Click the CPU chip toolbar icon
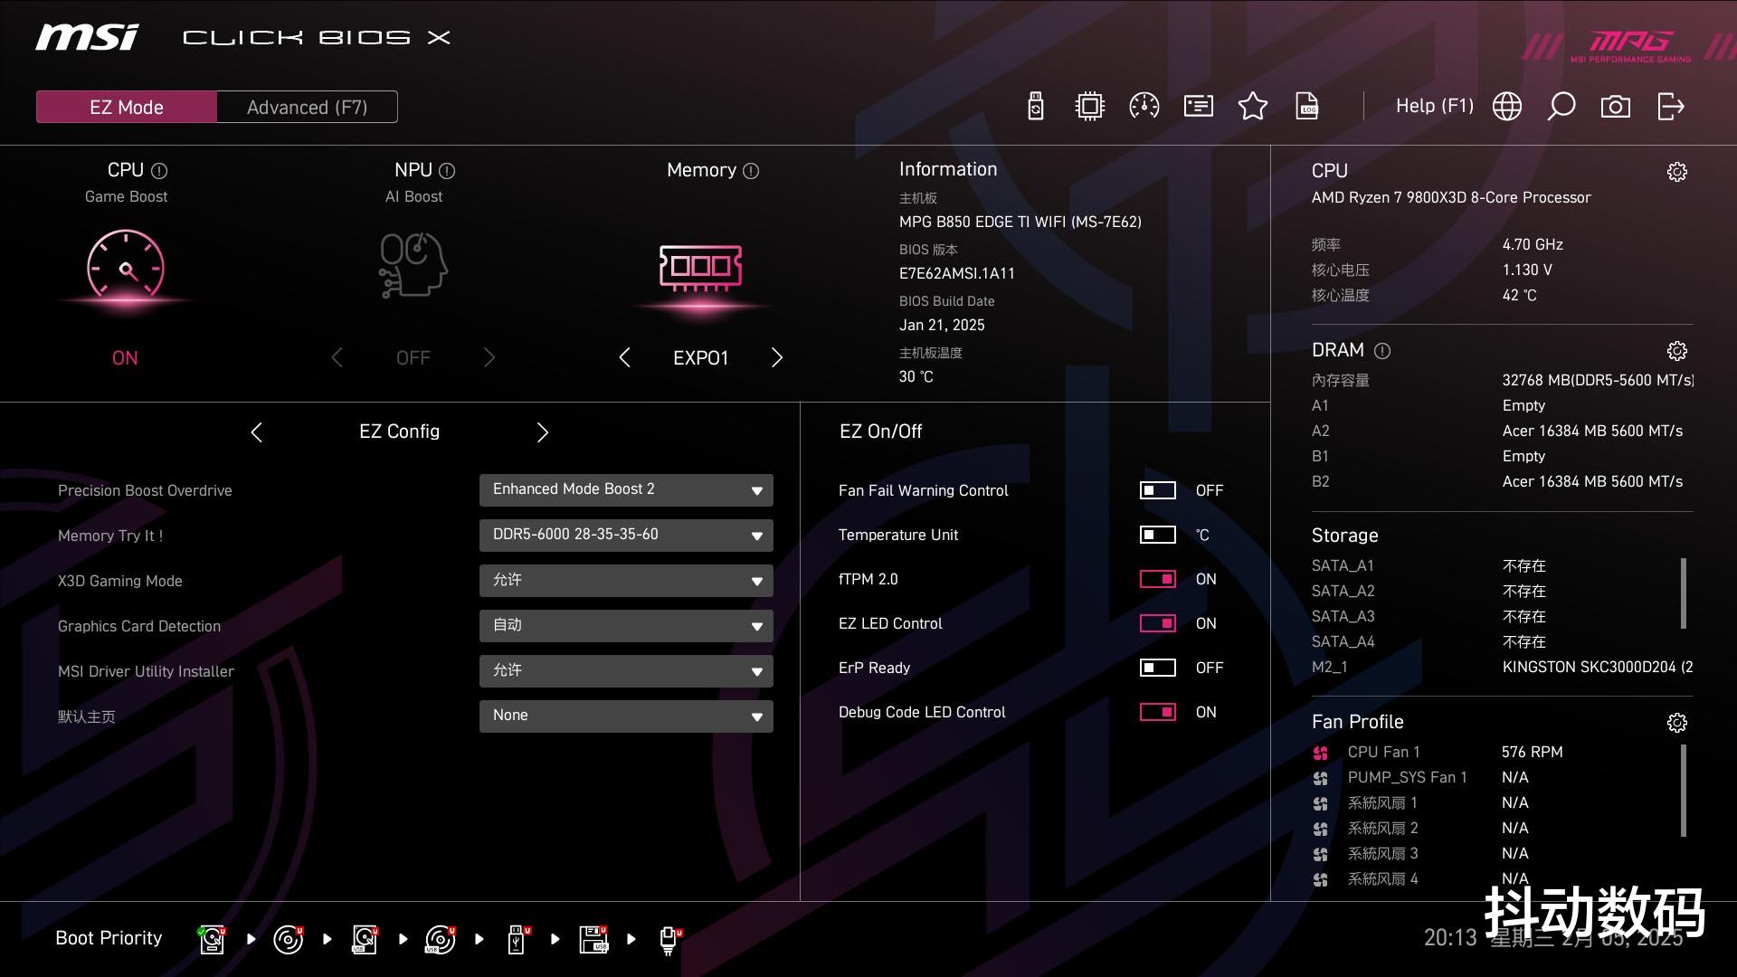Image resolution: width=1737 pixels, height=977 pixels. tap(1090, 107)
